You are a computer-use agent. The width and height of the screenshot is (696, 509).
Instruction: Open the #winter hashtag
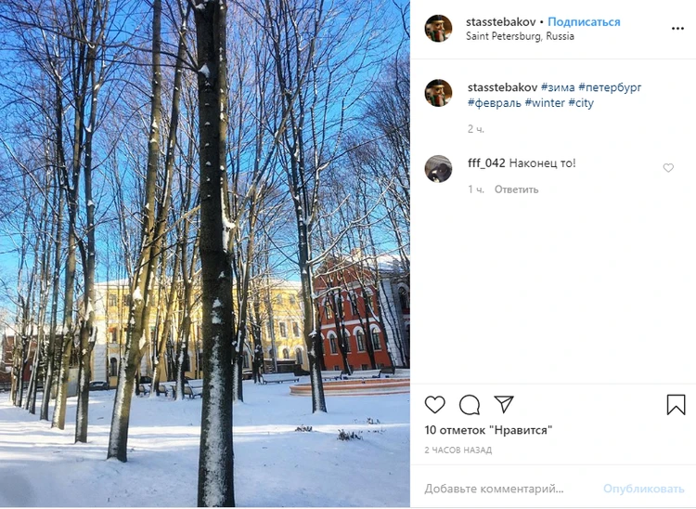click(x=545, y=103)
